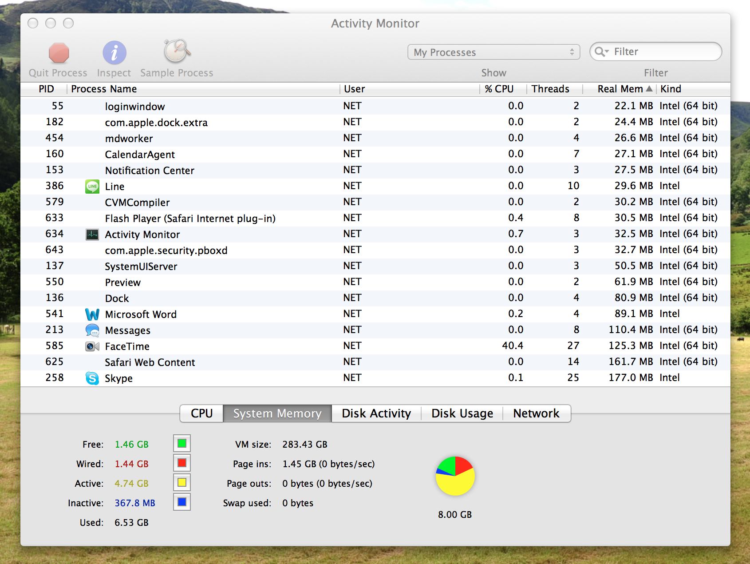This screenshot has width=750, height=564.
Task: Toggle Real Mem sort order arrow
Action: click(x=649, y=89)
